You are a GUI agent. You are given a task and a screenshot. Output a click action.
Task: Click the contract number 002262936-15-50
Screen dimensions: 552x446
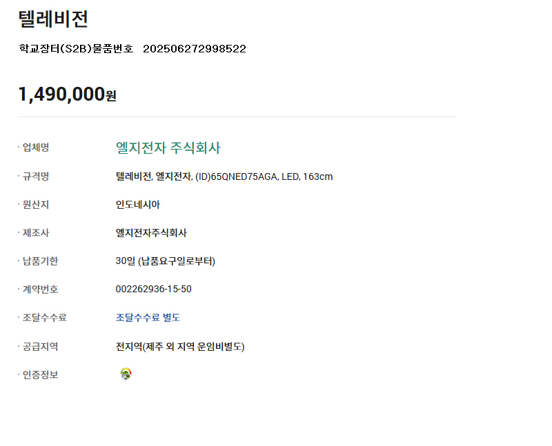[x=153, y=289]
